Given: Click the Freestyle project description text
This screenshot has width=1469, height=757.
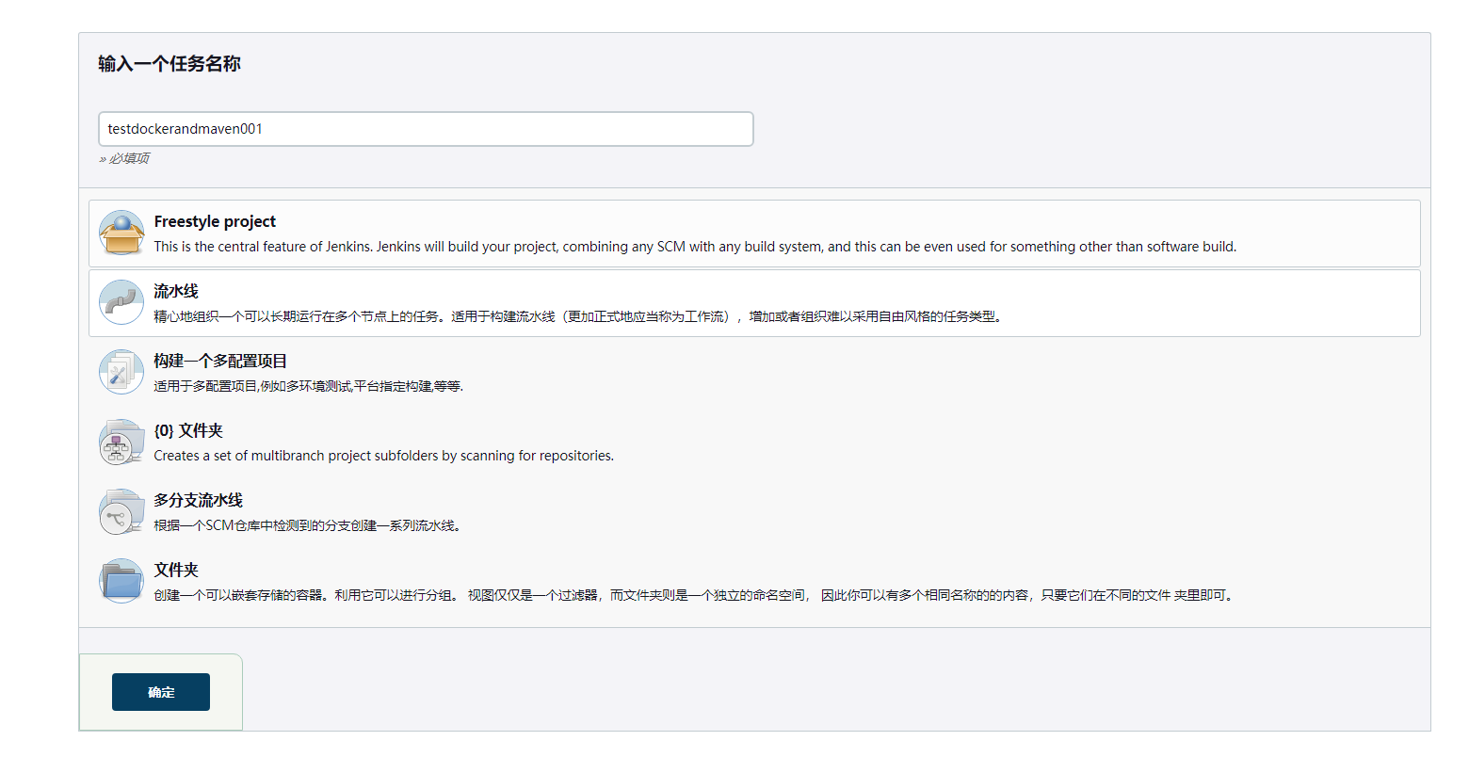Looking at the screenshot, I should pos(695,247).
